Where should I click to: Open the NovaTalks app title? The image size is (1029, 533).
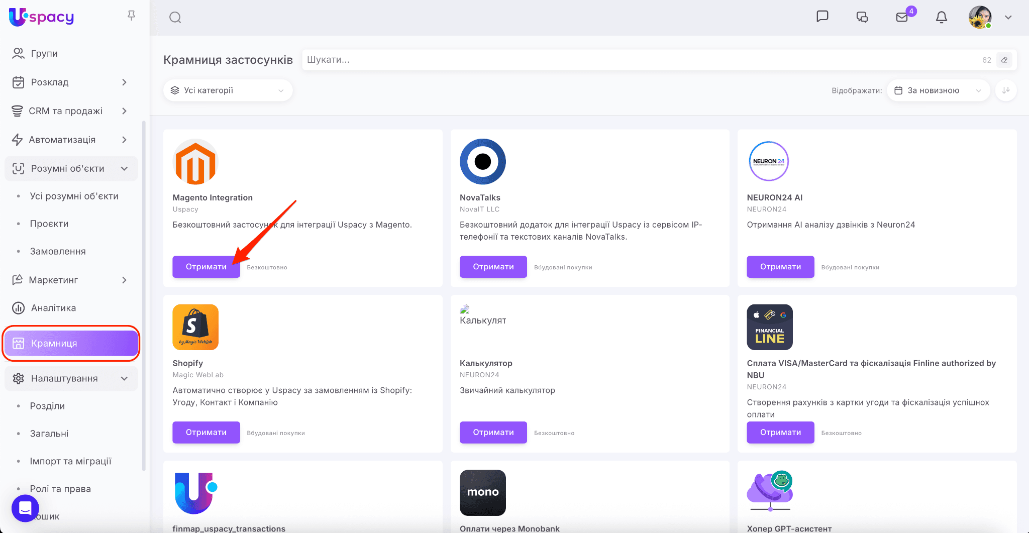click(480, 197)
